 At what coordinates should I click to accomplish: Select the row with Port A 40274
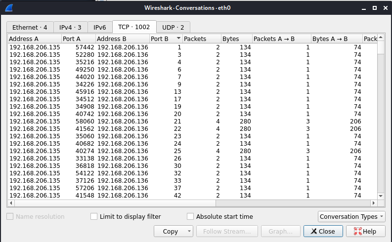tap(192, 151)
